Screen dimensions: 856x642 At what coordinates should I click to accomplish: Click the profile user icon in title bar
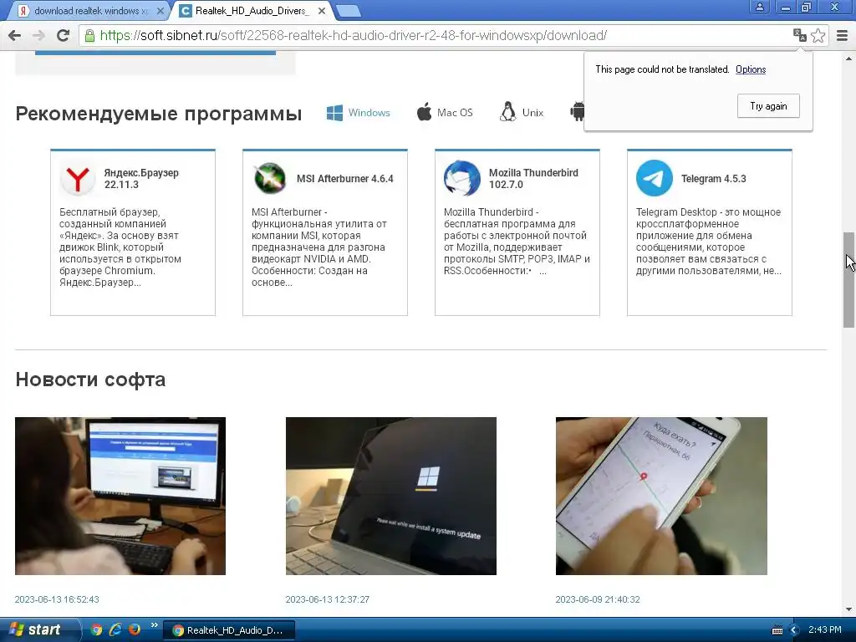(x=759, y=8)
